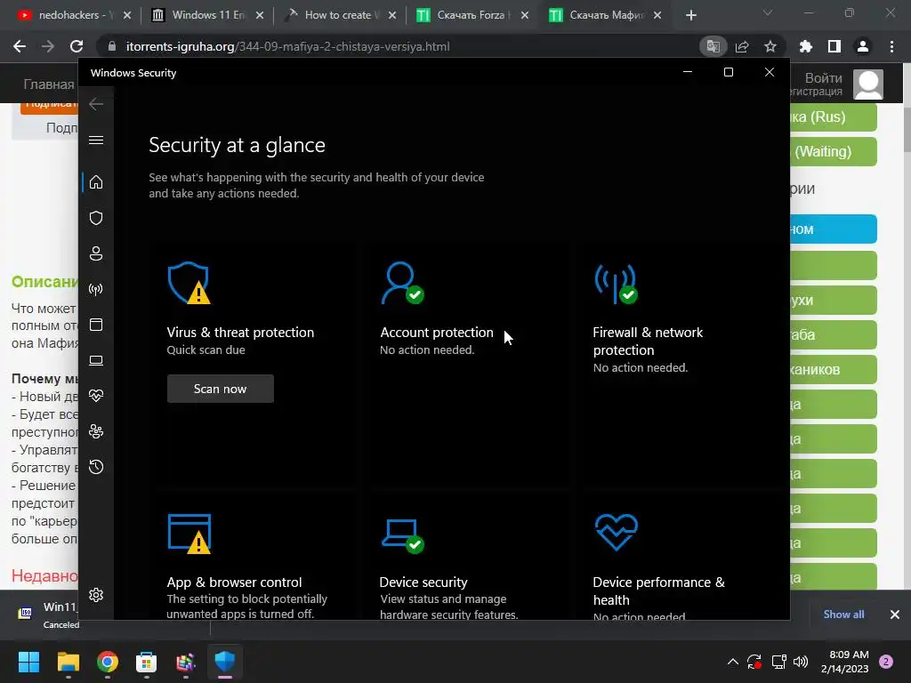Bookmark this page with star icon
This screenshot has width=911, height=683.
pyautogui.click(x=770, y=46)
